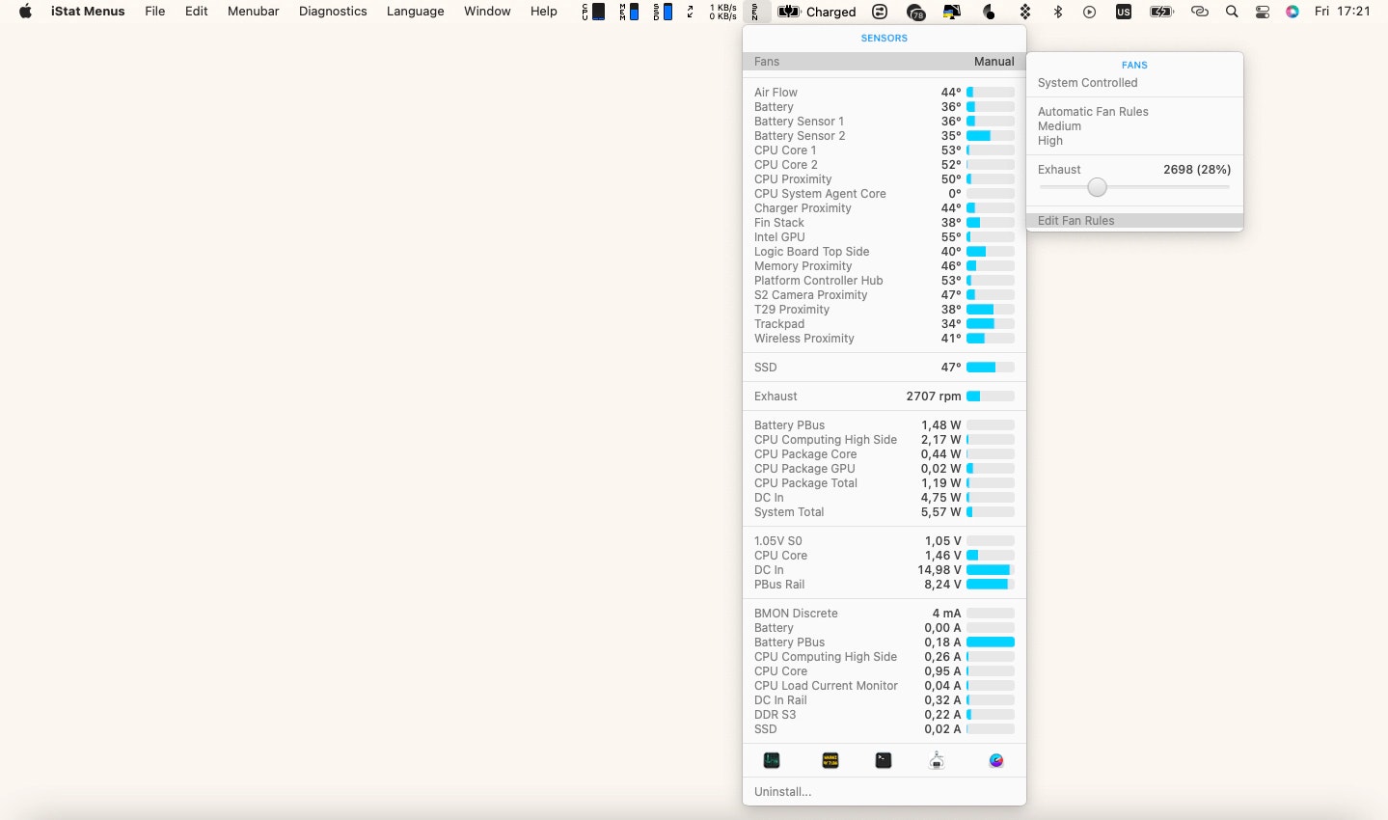The width and height of the screenshot is (1388, 820).
Task: Open the Dropbox menu bar icon
Action: [x=1024, y=12]
